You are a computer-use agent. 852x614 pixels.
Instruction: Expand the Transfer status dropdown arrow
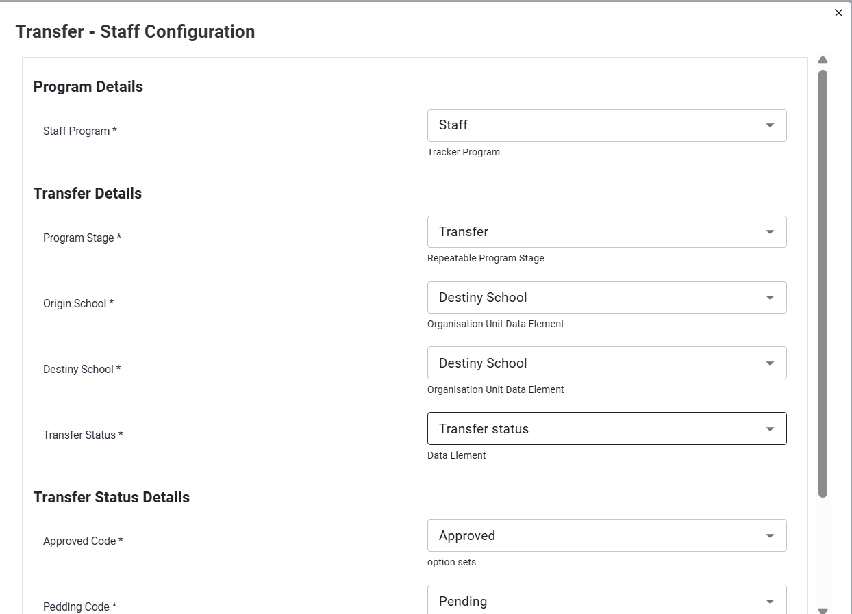pos(770,429)
